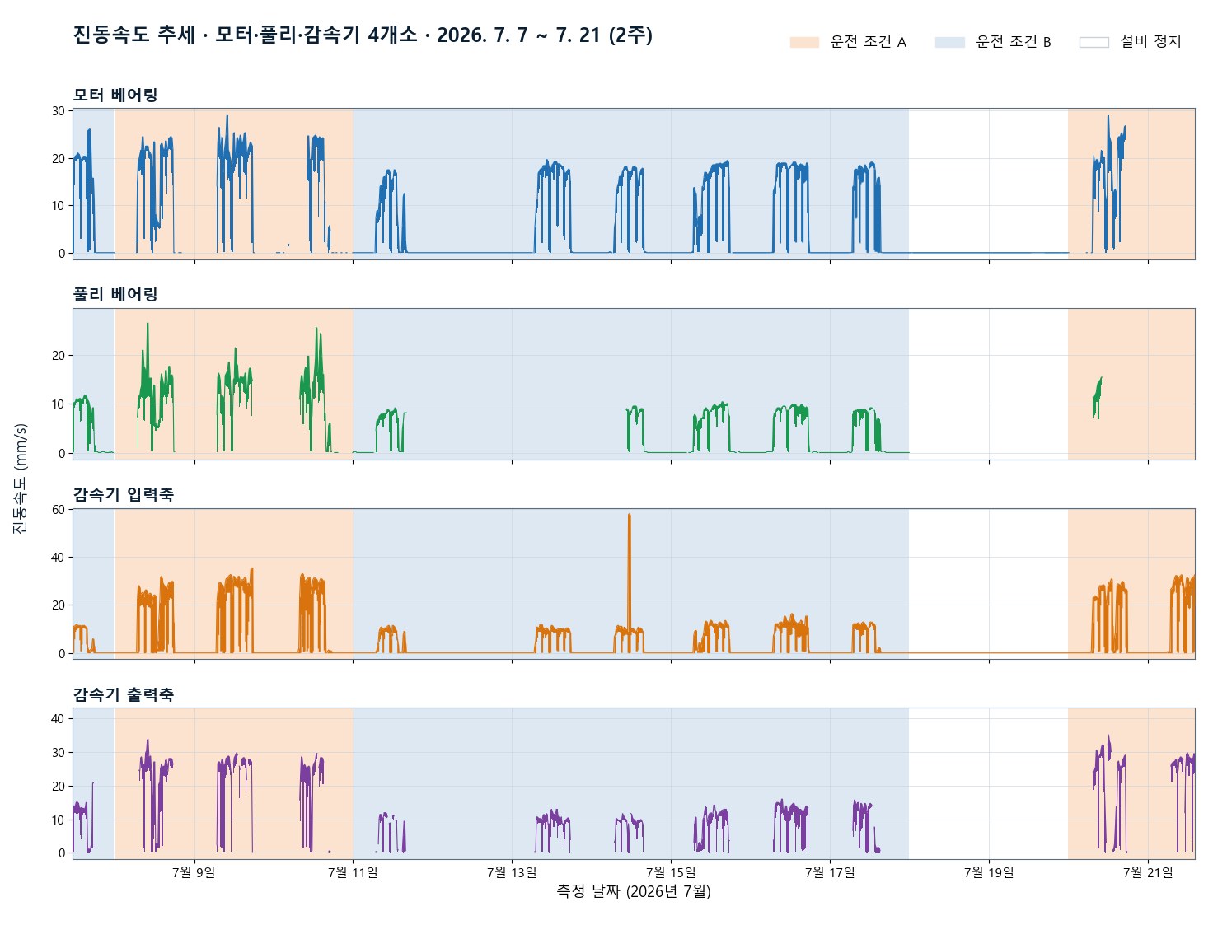Click the 7월 17일 date tick label
The height and width of the screenshot is (939, 1213).
coord(830,872)
